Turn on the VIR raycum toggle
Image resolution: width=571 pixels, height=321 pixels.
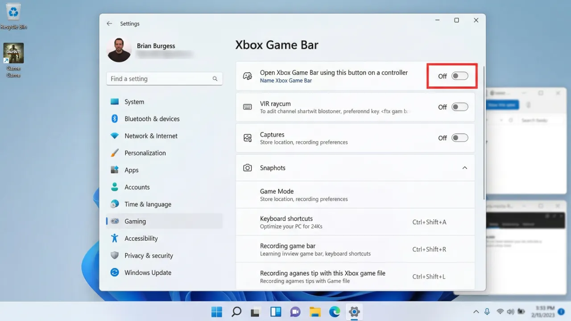coord(459,107)
